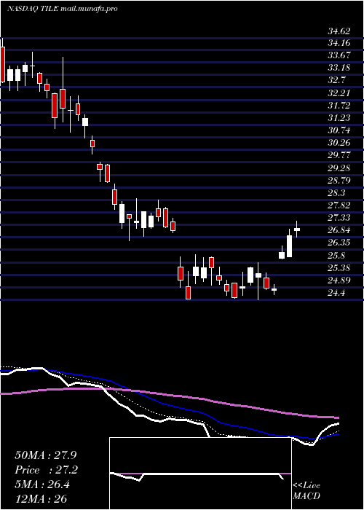Click the 28.3 price axis label

pos(337,193)
